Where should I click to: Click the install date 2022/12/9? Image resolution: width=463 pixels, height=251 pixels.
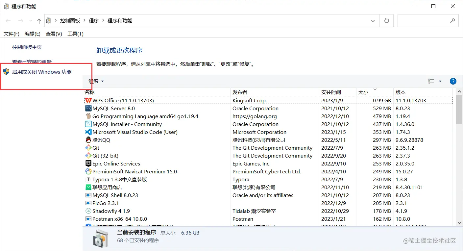click(x=333, y=203)
